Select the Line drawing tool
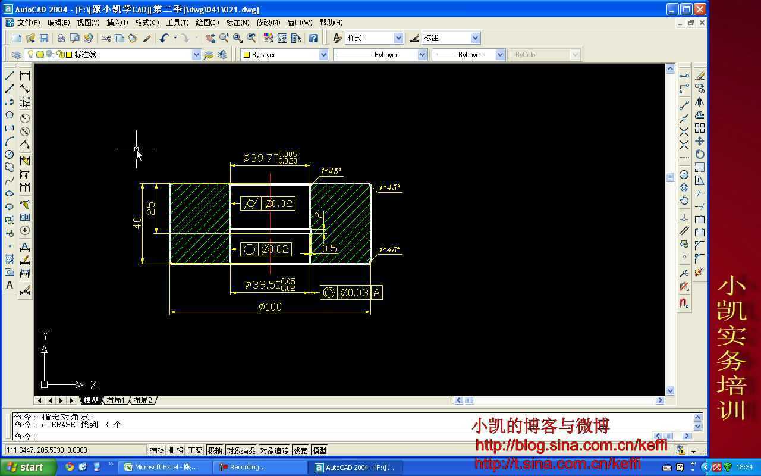 click(10, 76)
